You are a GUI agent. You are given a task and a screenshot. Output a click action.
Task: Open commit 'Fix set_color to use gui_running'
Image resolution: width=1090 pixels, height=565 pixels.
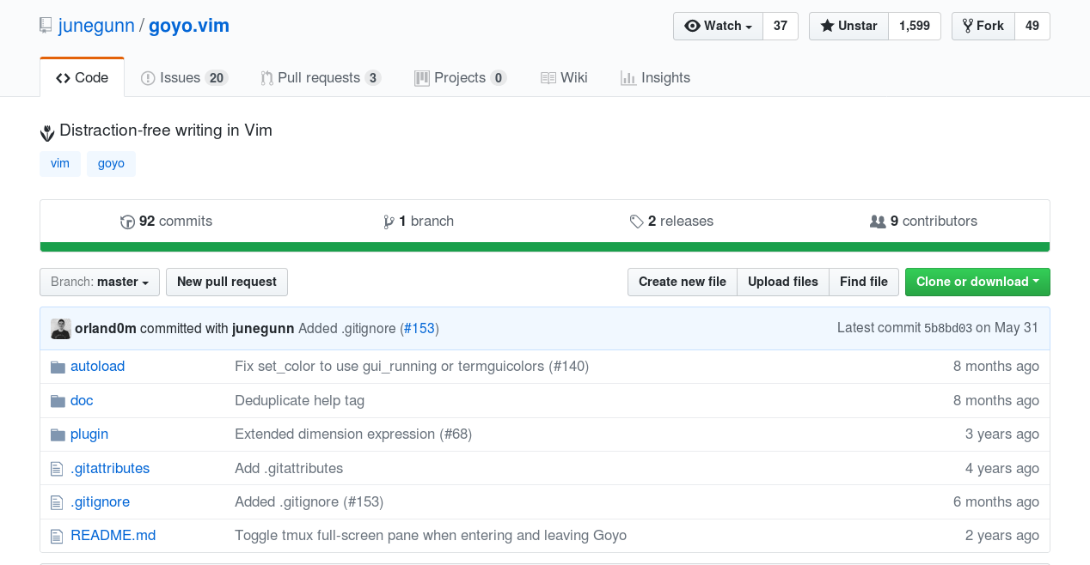pyautogui.click(x=412, y=367)
